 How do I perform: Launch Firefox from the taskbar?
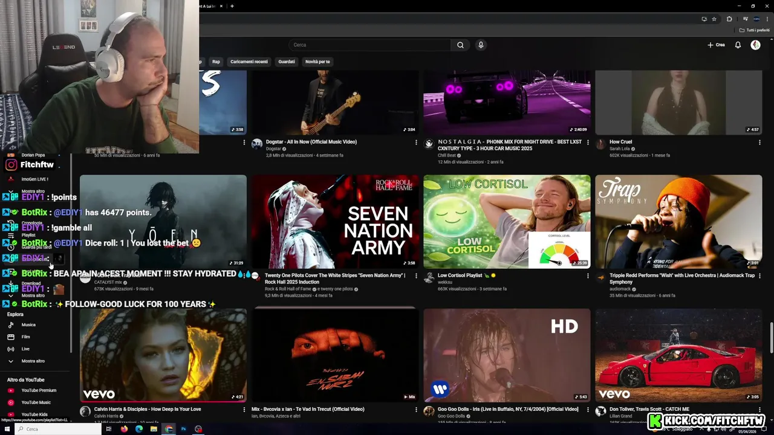124,429
